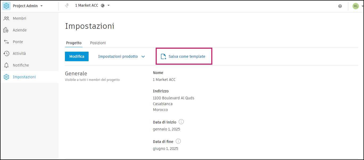The image size is (364, 160).
Task: Switch to the Posizioni tab
Action: 98,43
